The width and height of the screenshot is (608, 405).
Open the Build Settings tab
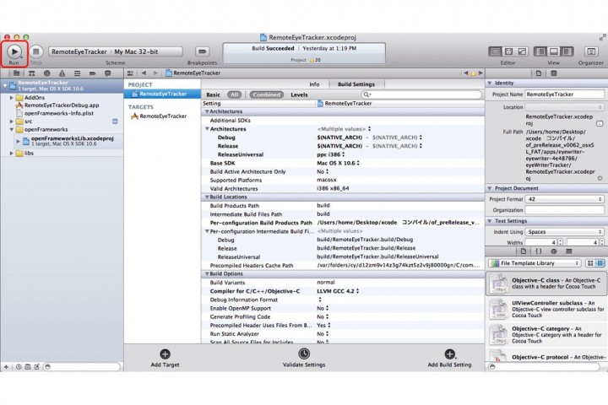tap(356, 84)
